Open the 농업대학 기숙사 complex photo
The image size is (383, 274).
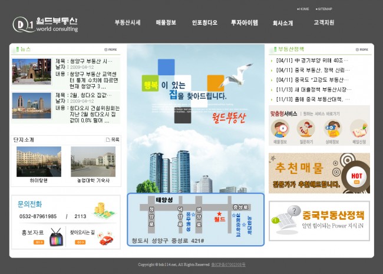click(x=93, y=162)
